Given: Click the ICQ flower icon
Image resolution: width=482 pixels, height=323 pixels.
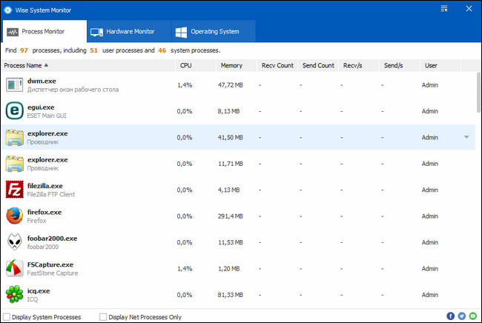Looking at the screenshot, I should point(15,294).
